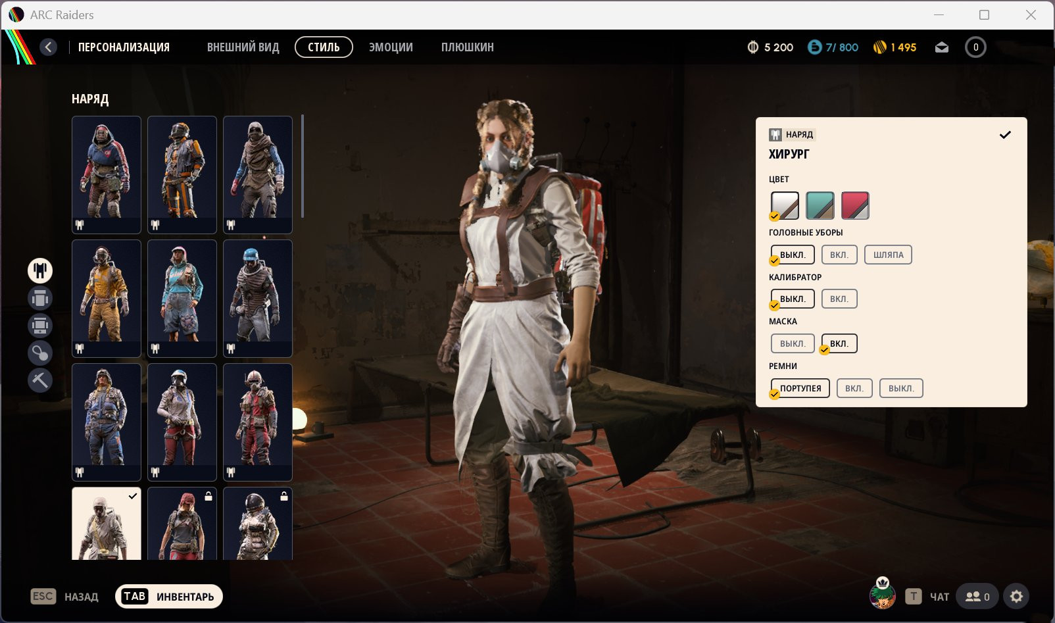The image size is (1055, 623).
Task: Select the blue helmet striped armor outfit
Action: point(258,299)
